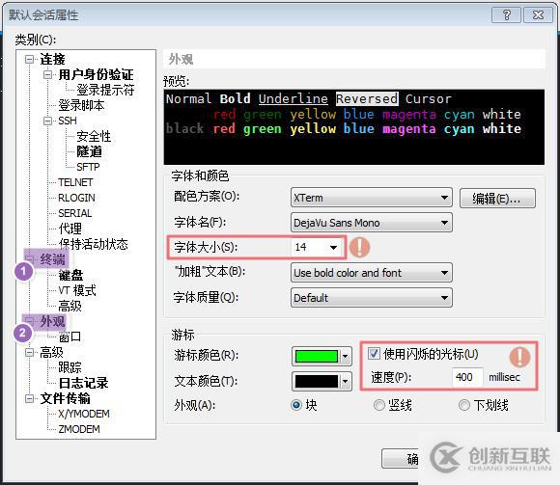Collapse the 高级 top-level tree node
Viewport: 560px width, 485px height.
coord(29,352)
